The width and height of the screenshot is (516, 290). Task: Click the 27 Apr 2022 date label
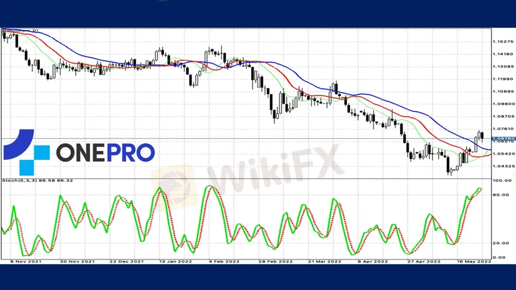point(424,261)
